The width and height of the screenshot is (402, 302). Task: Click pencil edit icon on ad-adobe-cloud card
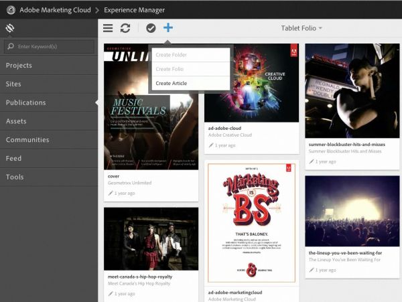click(211, 145)
